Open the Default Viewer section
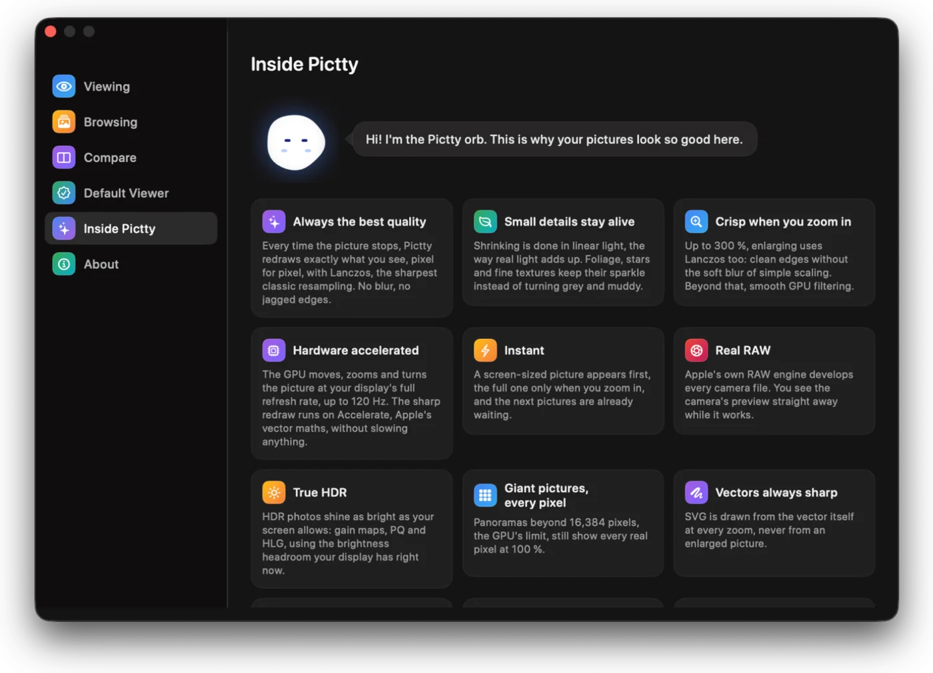933x673 pixels. [131, 193]
